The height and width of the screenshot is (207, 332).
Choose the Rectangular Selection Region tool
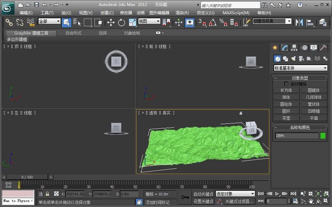tap(88, 22)
